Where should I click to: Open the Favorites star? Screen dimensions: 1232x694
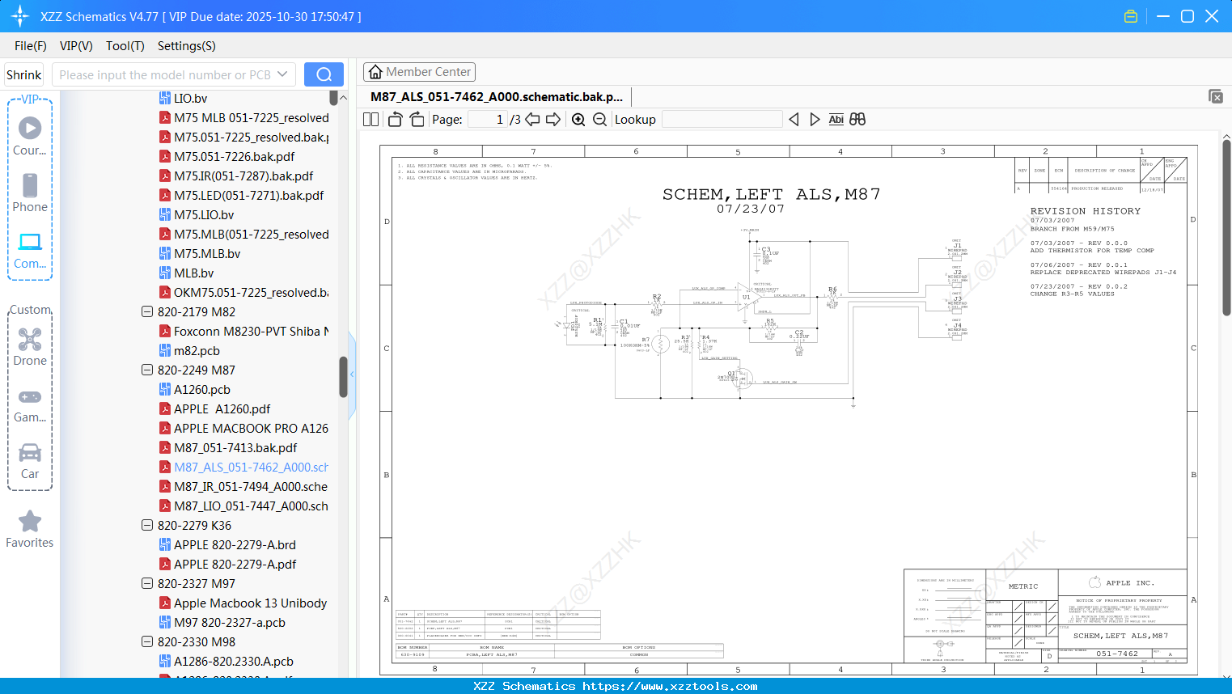[x=30, y=529]
